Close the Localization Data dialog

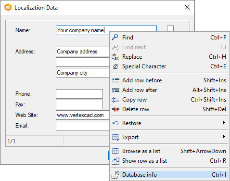coord(187,7)
